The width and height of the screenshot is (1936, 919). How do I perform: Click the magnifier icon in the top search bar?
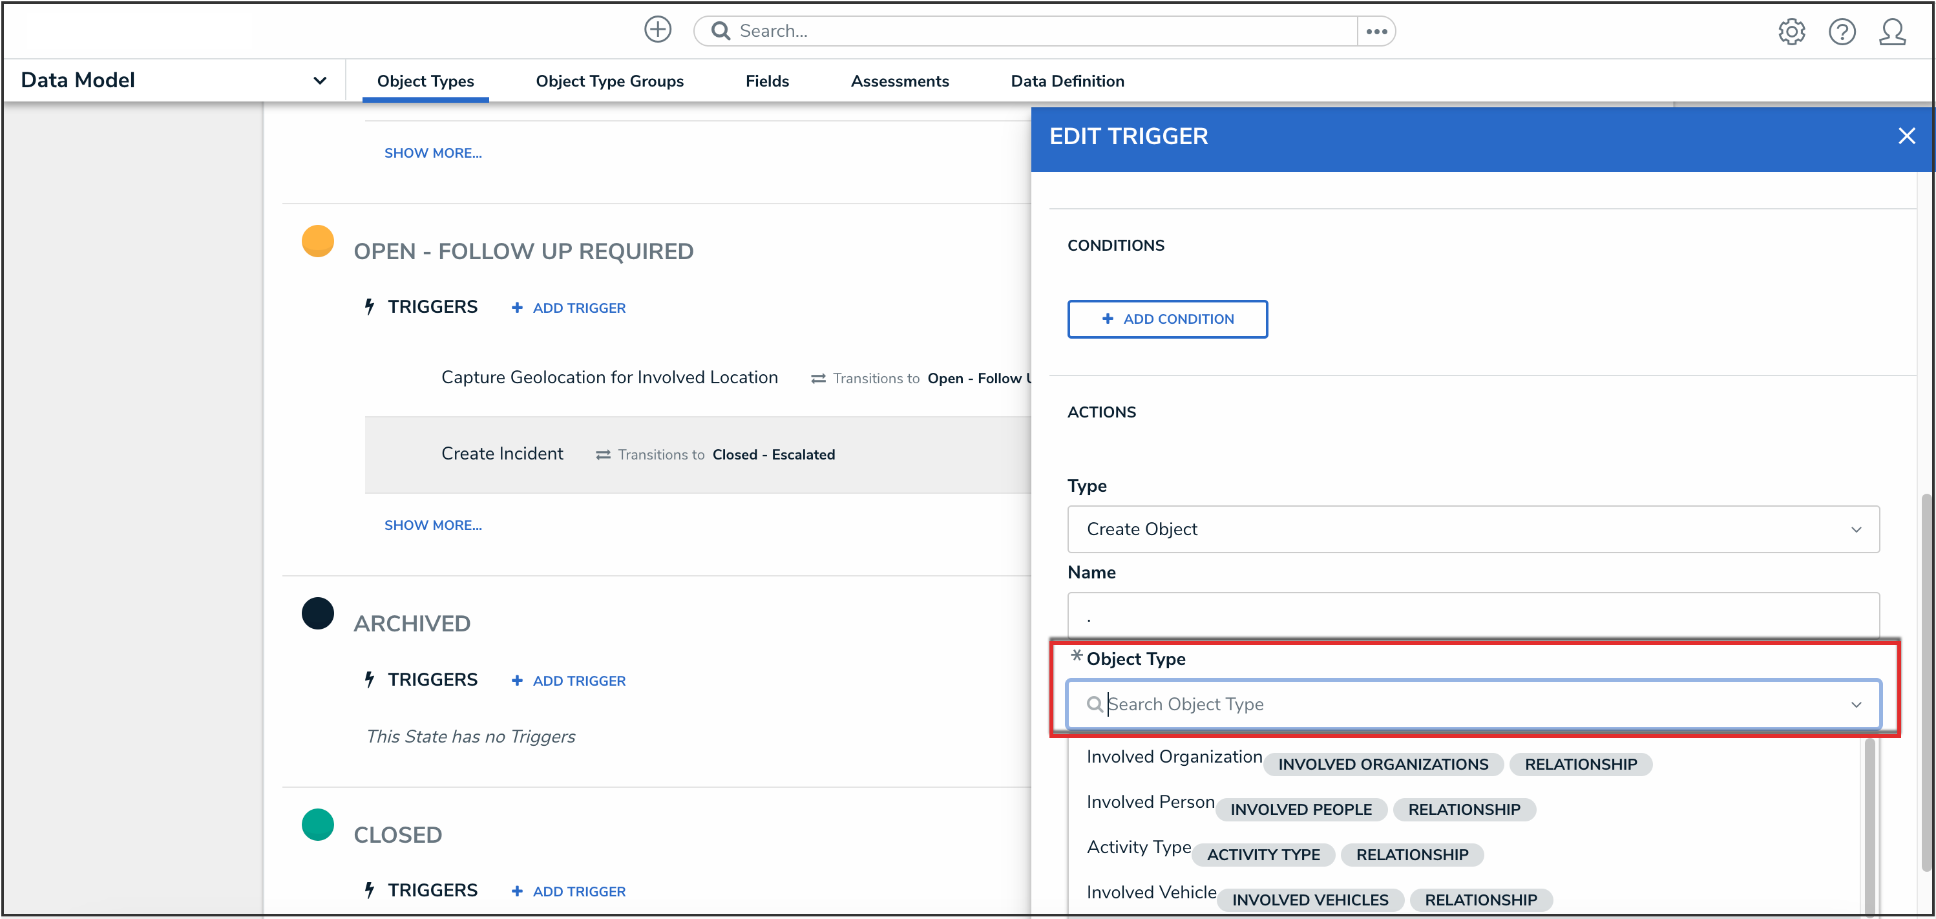point(720,31)
